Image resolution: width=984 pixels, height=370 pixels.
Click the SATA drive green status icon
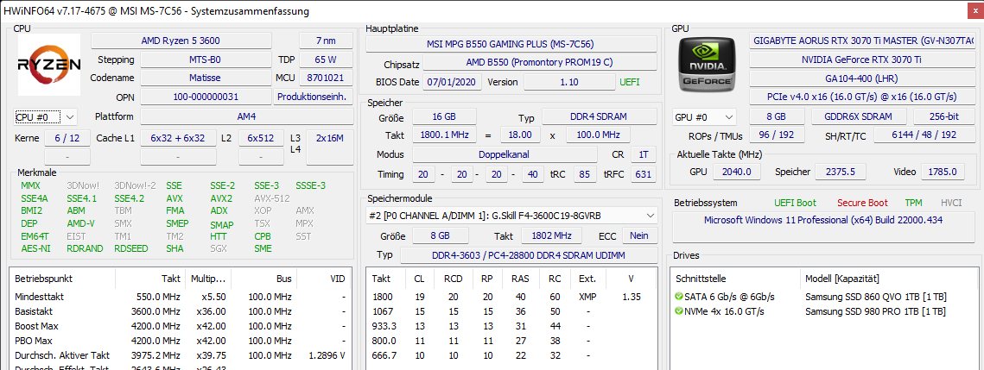[x=679, y=296]
